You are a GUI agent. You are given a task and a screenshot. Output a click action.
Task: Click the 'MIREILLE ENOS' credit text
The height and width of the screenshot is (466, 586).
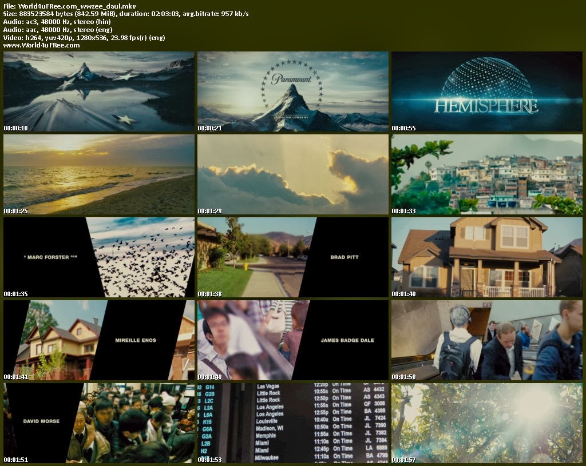tap(136, 340)
